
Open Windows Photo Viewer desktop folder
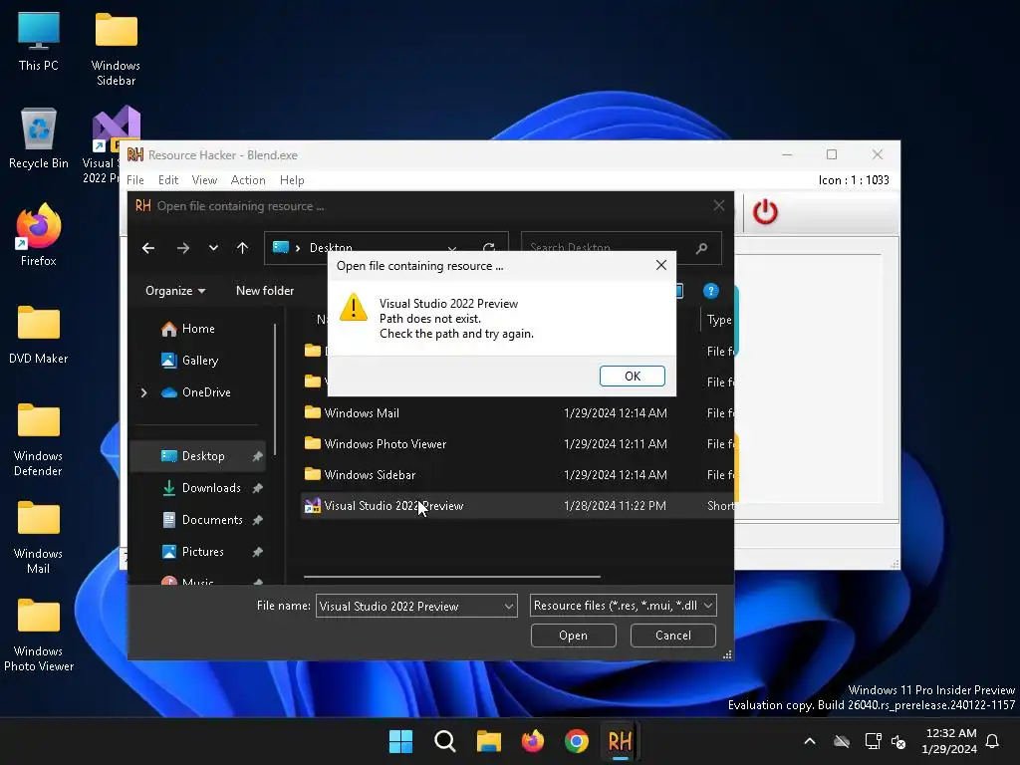click(x=39, y=635)
